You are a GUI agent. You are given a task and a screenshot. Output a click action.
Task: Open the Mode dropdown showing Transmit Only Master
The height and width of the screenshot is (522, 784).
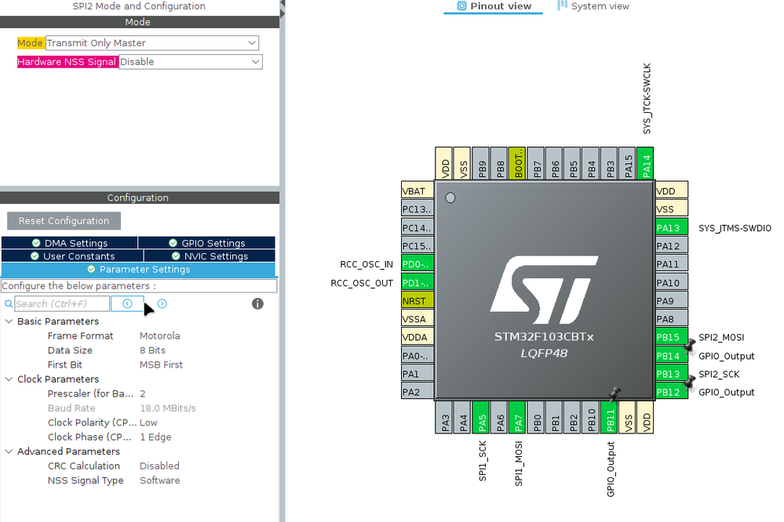[x=152, y=43]
